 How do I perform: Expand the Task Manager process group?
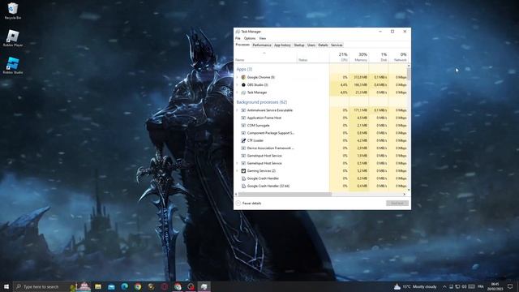[237, 92]
